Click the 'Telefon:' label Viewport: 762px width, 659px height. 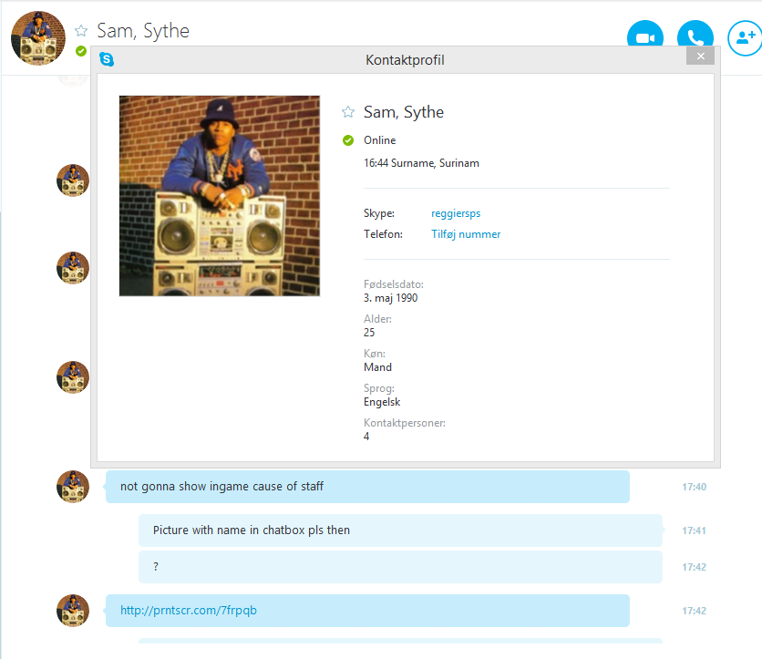(x=383, y=234)
